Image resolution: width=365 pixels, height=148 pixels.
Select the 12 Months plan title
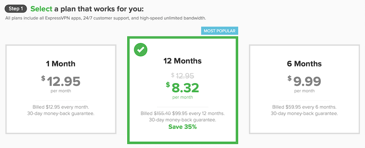point(182,61)
